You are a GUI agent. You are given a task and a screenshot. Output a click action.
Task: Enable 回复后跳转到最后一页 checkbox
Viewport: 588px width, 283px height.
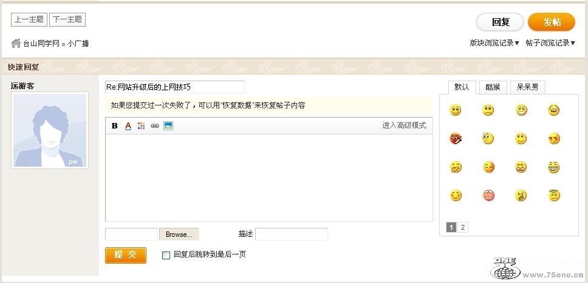click(166, 255)
